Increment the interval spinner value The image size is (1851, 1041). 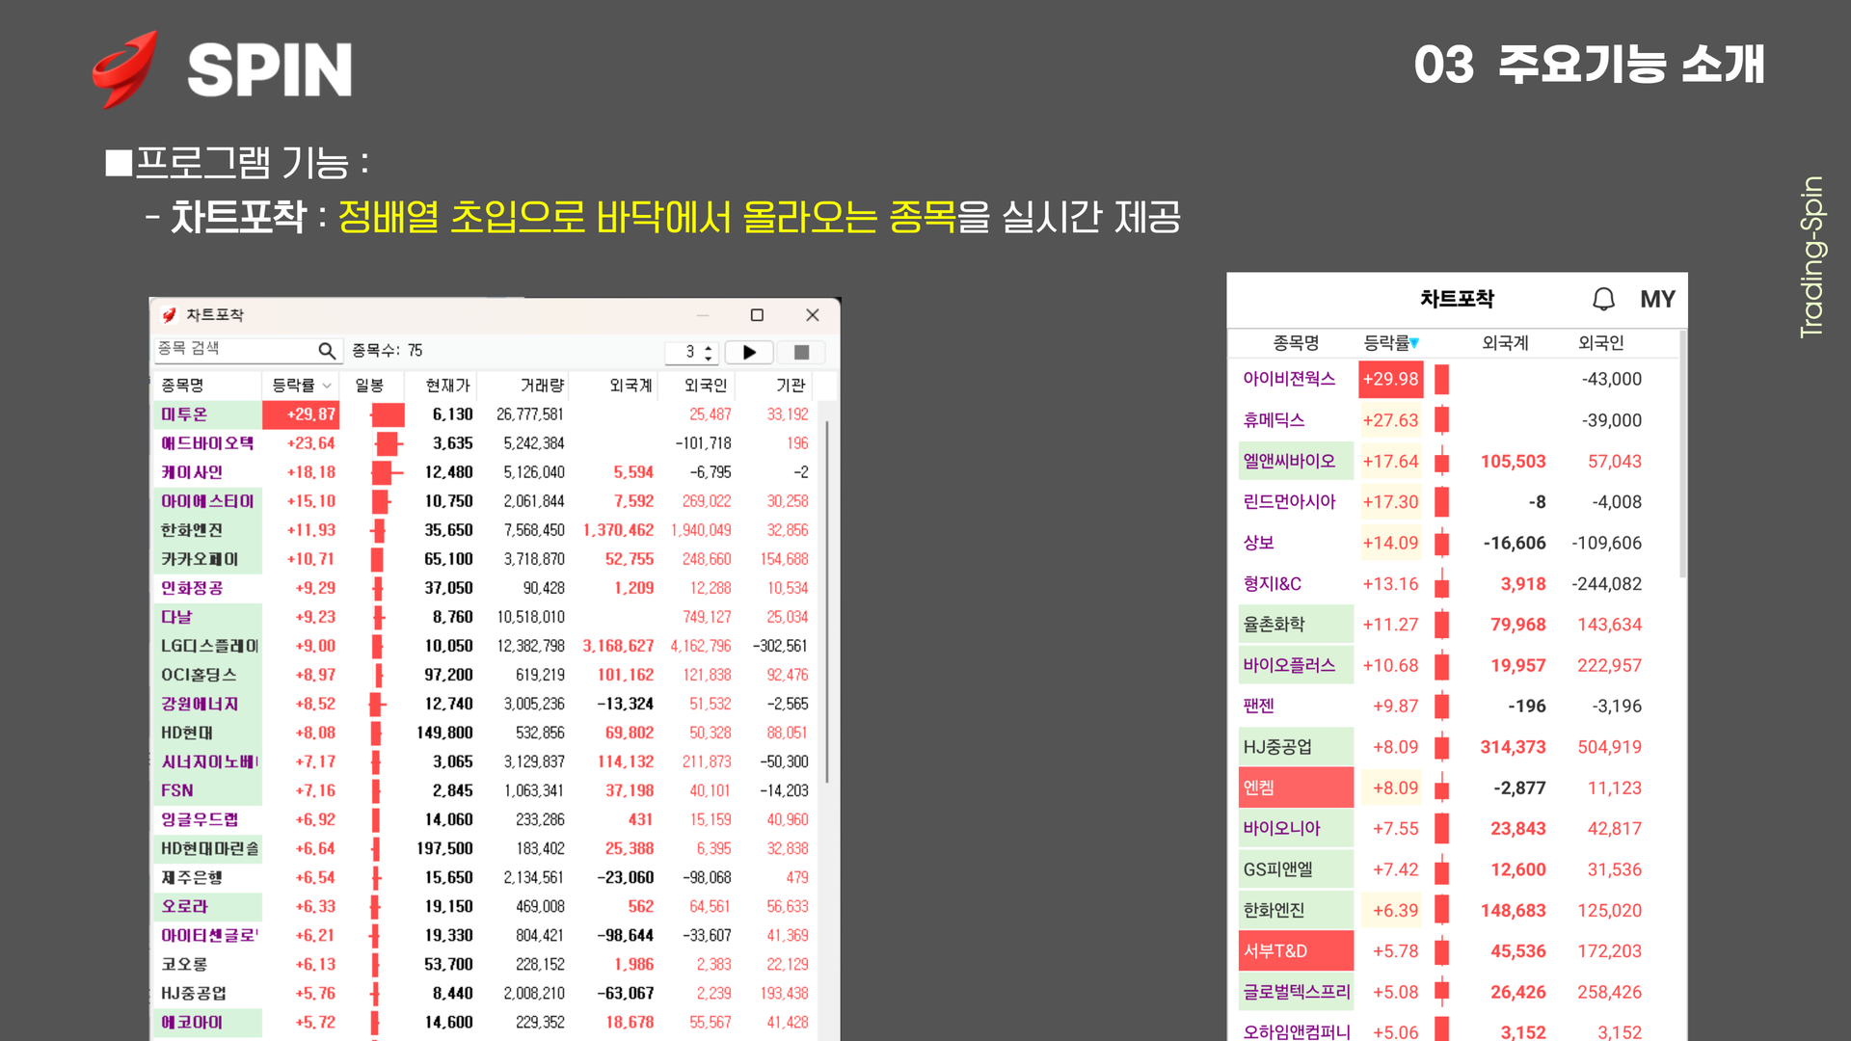point(710,346)
